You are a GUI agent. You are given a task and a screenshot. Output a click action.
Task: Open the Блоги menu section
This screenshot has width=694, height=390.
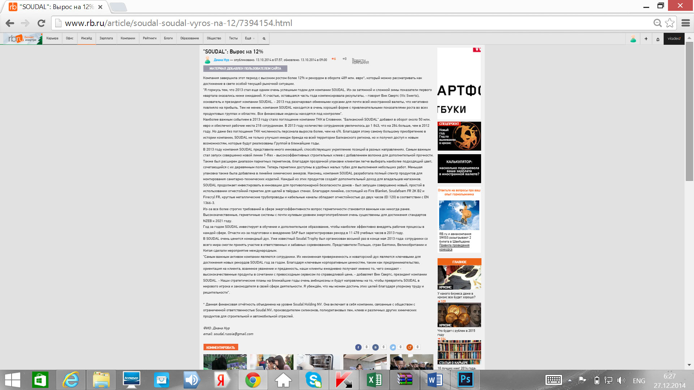168,38
